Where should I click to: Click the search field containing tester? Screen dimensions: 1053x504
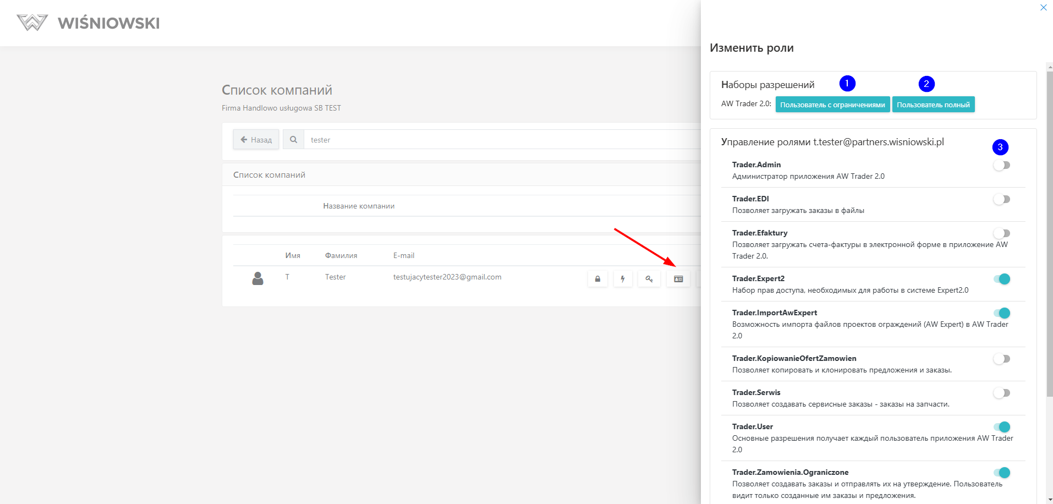(x=495, y=140)
